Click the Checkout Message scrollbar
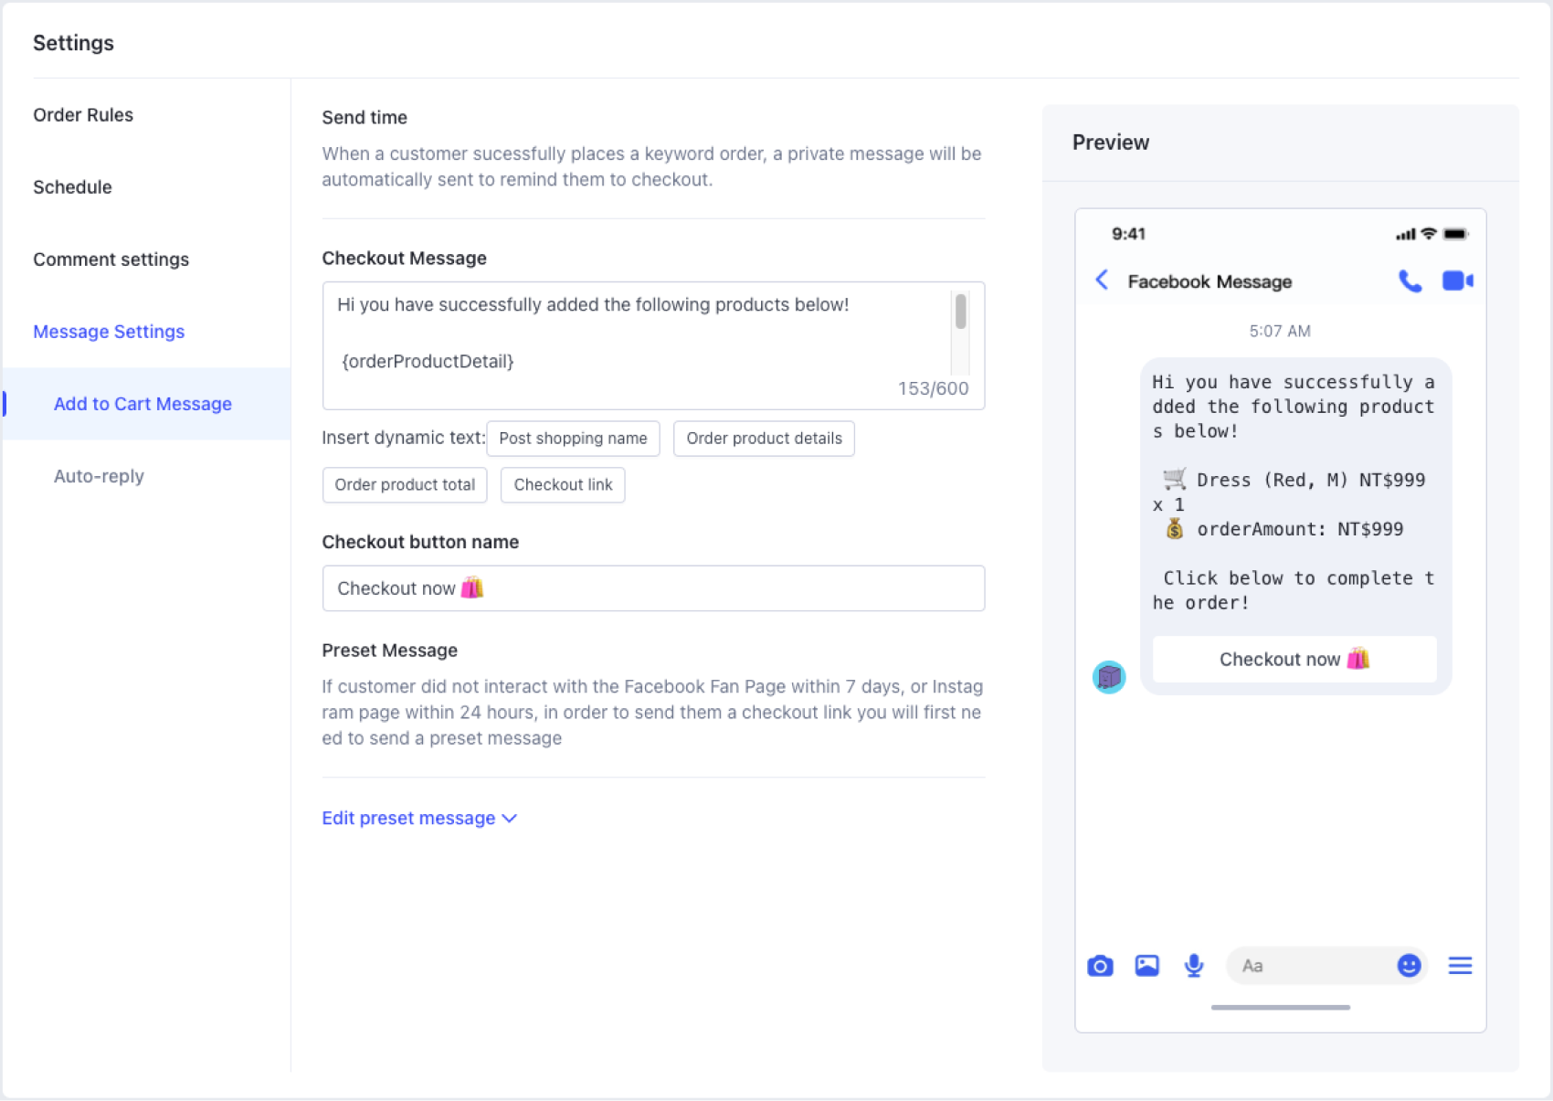The width and height of the screenshot is (1553, 1101). click(x=960, y=312)
